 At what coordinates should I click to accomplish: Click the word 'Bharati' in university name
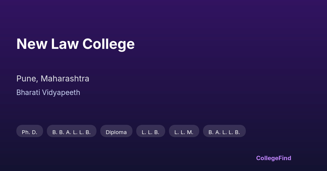[27, 93]
